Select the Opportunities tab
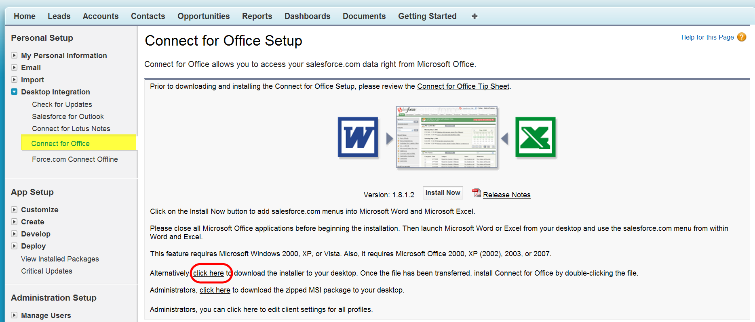755x322 pixels. pos(204,16)
